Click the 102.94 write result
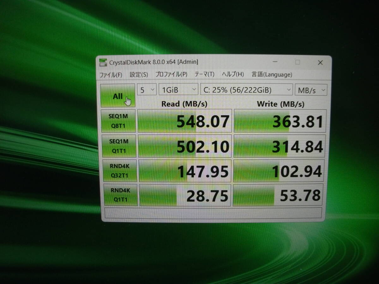This screenshot has width=379, height=284. pos(279,171)
